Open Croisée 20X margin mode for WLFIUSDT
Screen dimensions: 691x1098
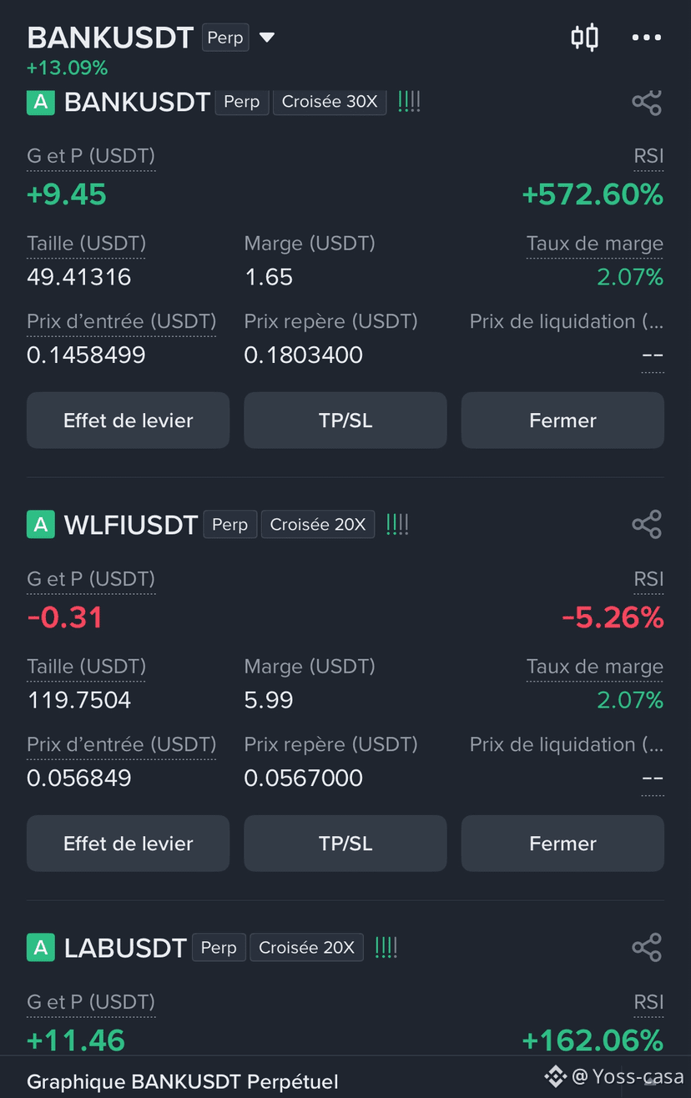(x=318, y=525)
